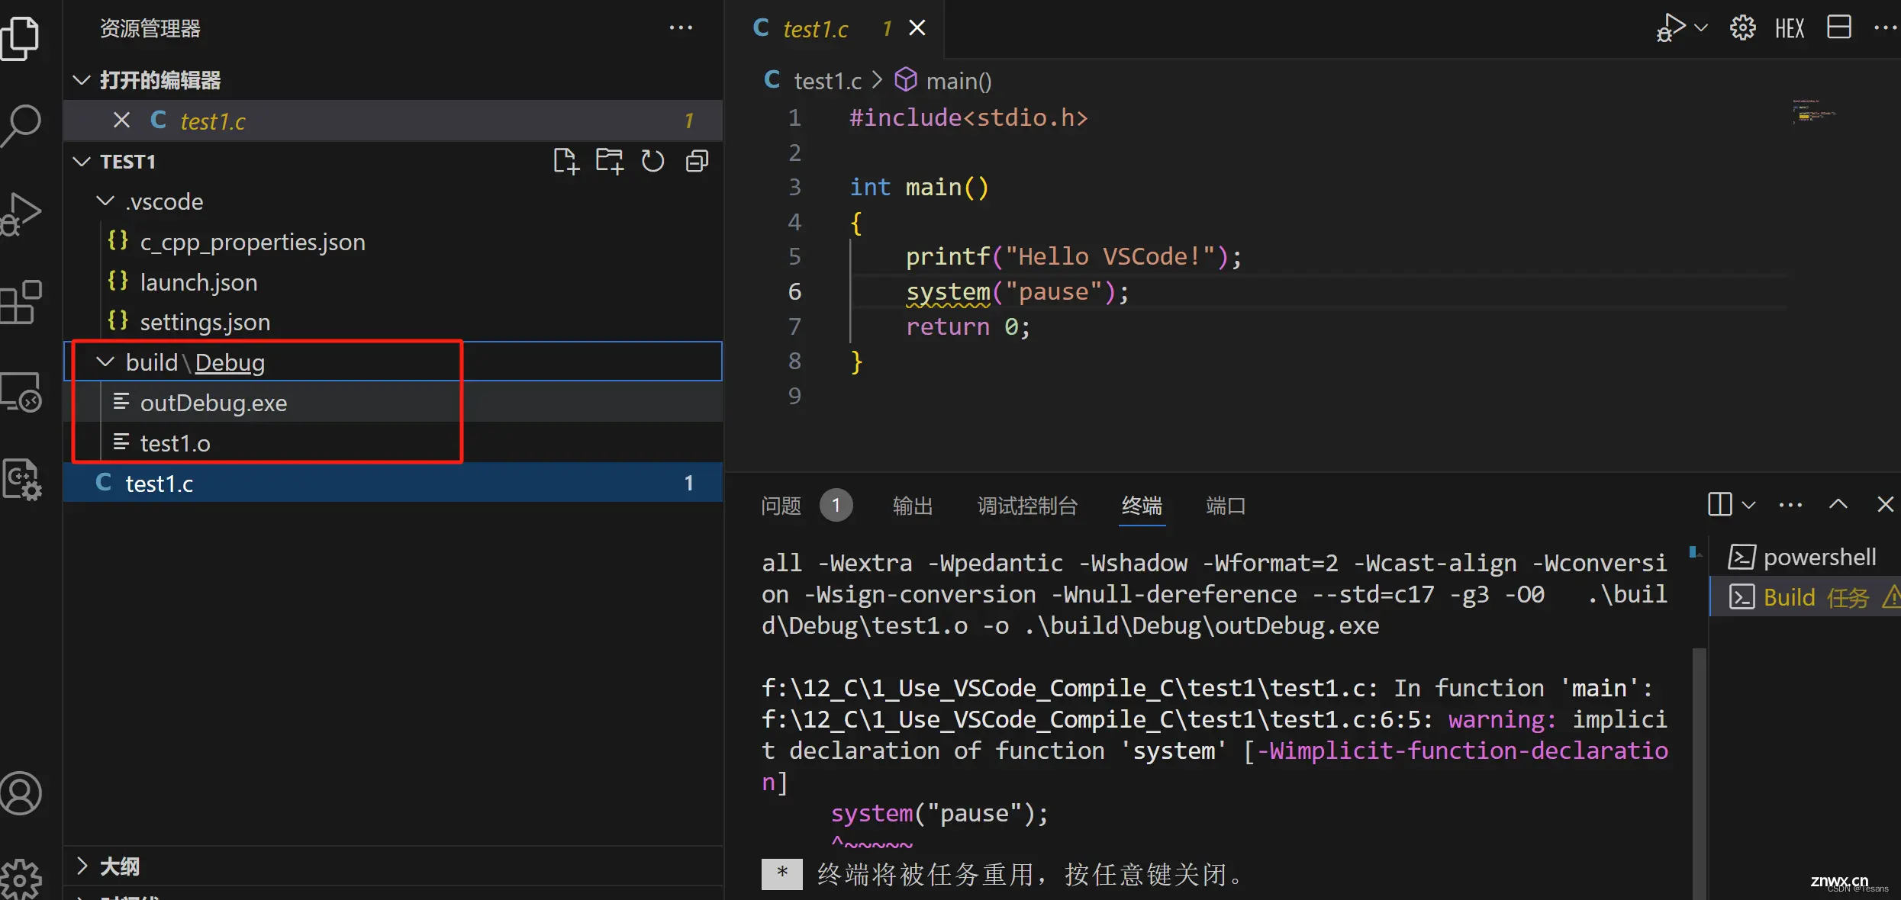Open settings.json file

coord(393,322)
